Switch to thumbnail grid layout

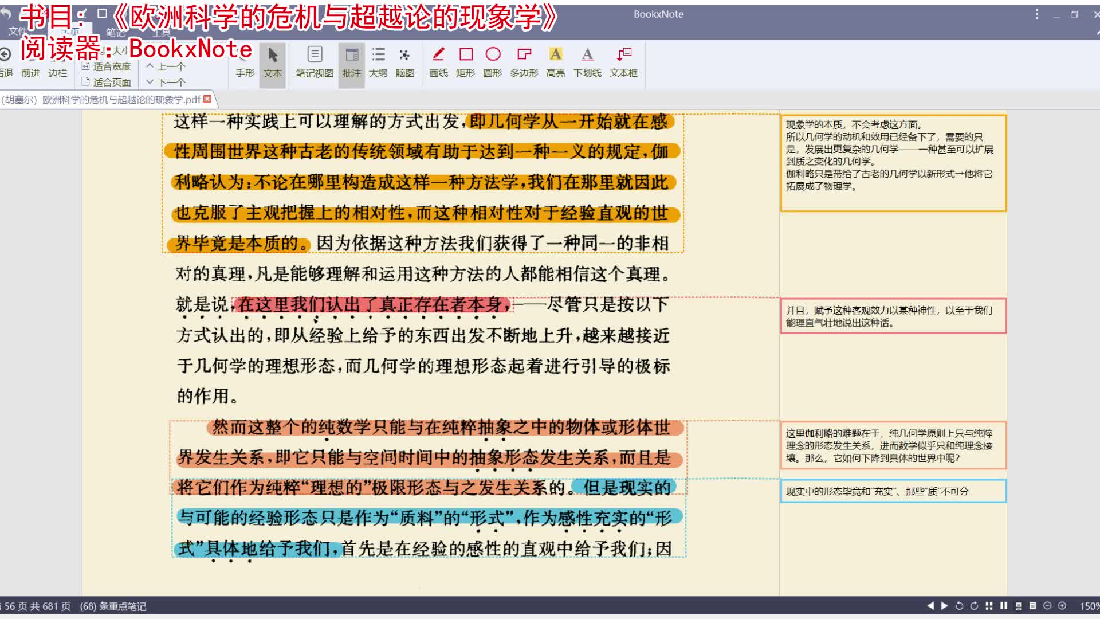[989, 606]
